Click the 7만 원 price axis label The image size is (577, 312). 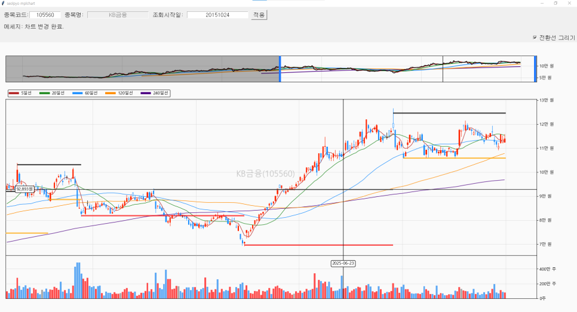coord(545,244)
